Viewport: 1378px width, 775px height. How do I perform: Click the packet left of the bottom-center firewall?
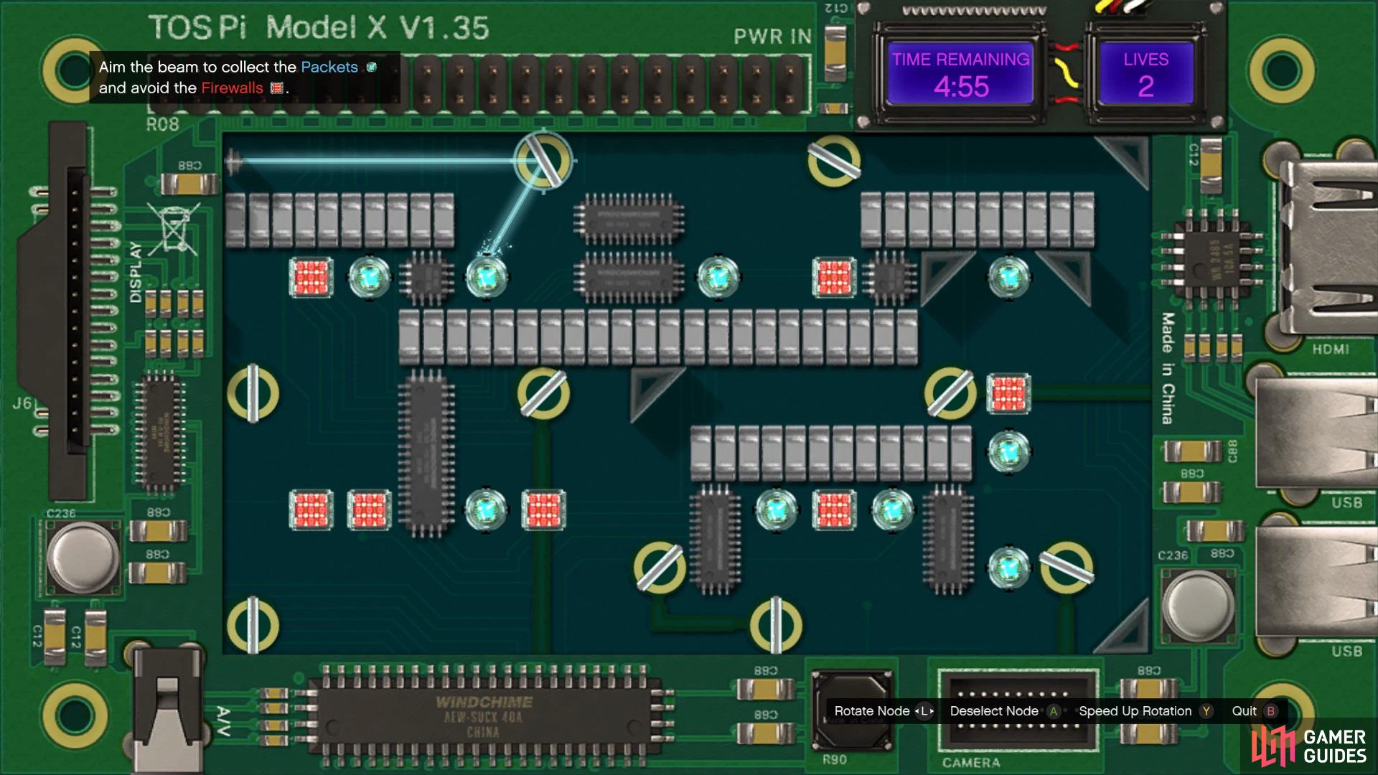[x=776, y=510]
